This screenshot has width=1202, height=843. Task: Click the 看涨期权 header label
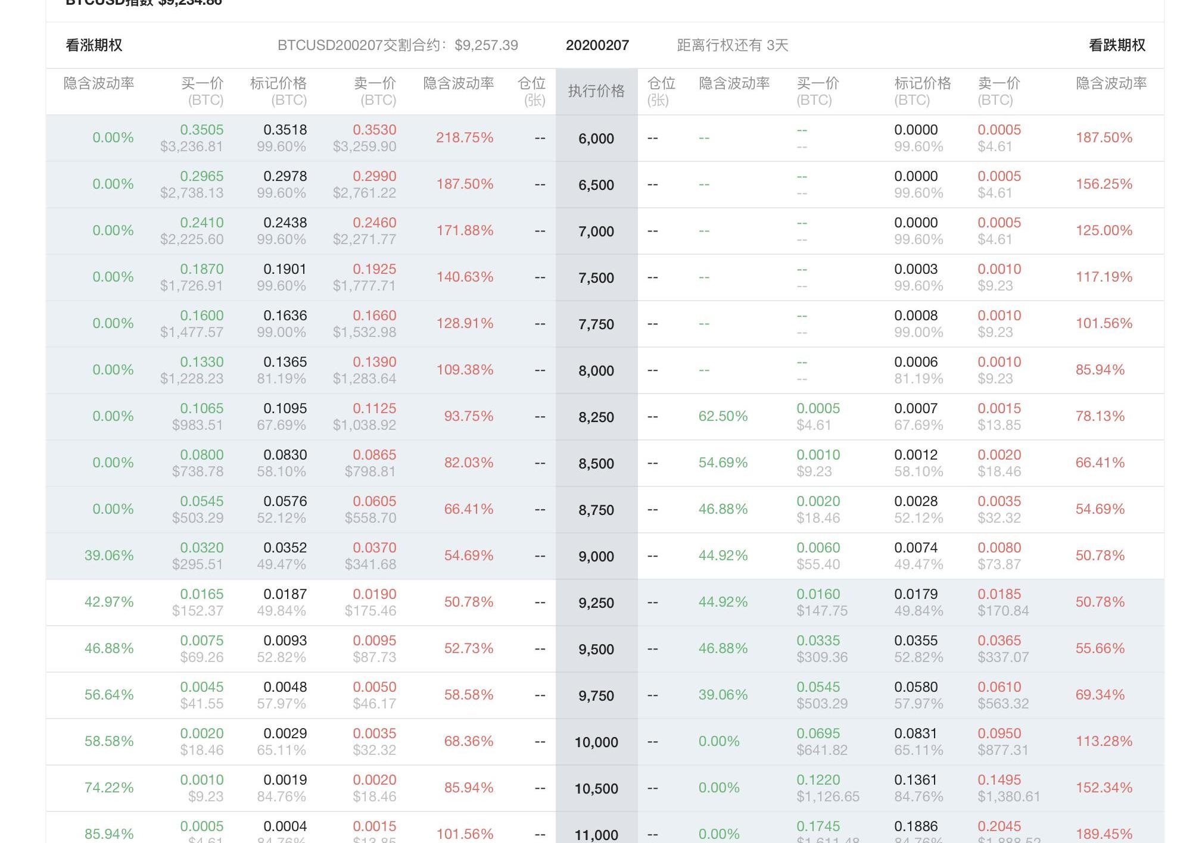pyautogui.click(x=94, y=45)
